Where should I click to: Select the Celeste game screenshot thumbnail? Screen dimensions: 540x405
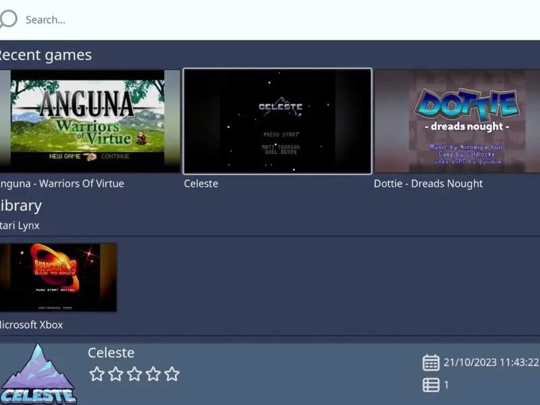point(277,122)
